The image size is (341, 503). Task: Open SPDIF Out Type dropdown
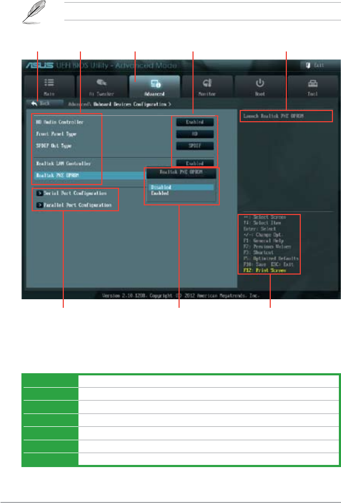coord(195,146)
